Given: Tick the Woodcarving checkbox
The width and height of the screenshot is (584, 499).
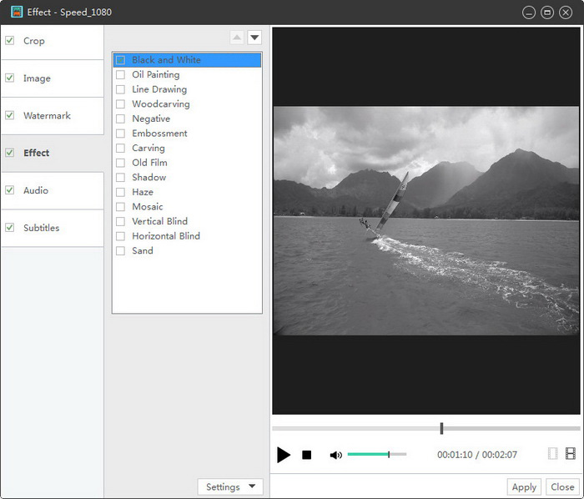Looking at the screenshot, I should point(120,104).
